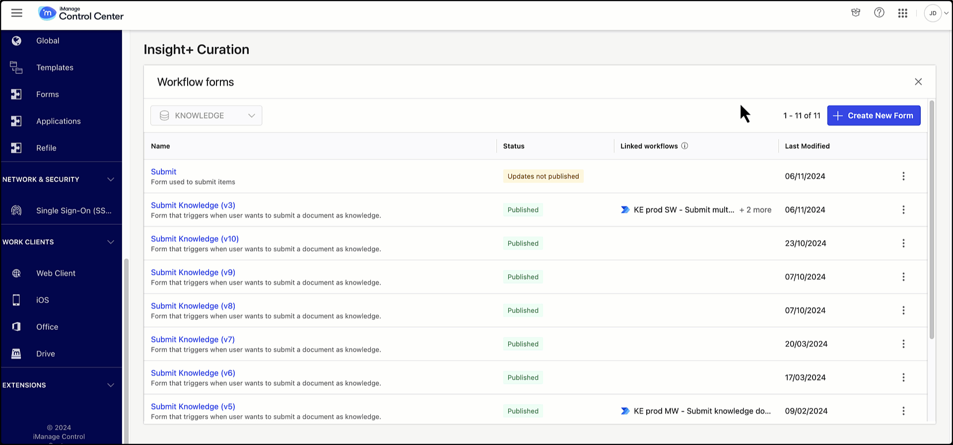Open the hamburger navigation menu
Viewport: 953px width, 445px height.
[17, 13]
